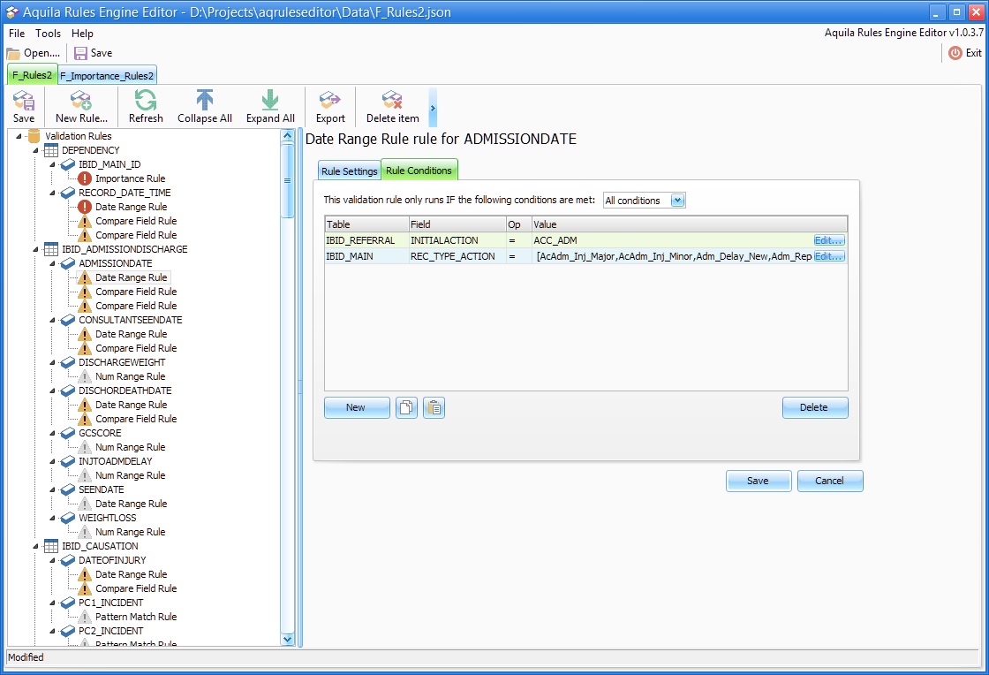Click Edit for the INITIALACTION condition
Screen dimensions: 989x675
[828, 239]
